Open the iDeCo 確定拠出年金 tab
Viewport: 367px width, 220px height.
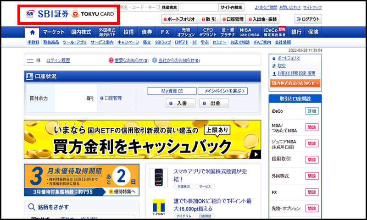click(275, 32)
